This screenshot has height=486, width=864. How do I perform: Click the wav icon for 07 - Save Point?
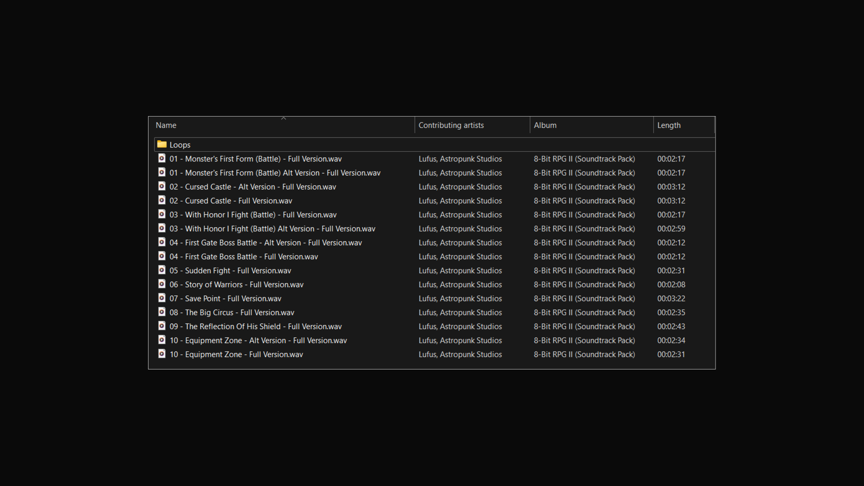(x=162, y=298)
